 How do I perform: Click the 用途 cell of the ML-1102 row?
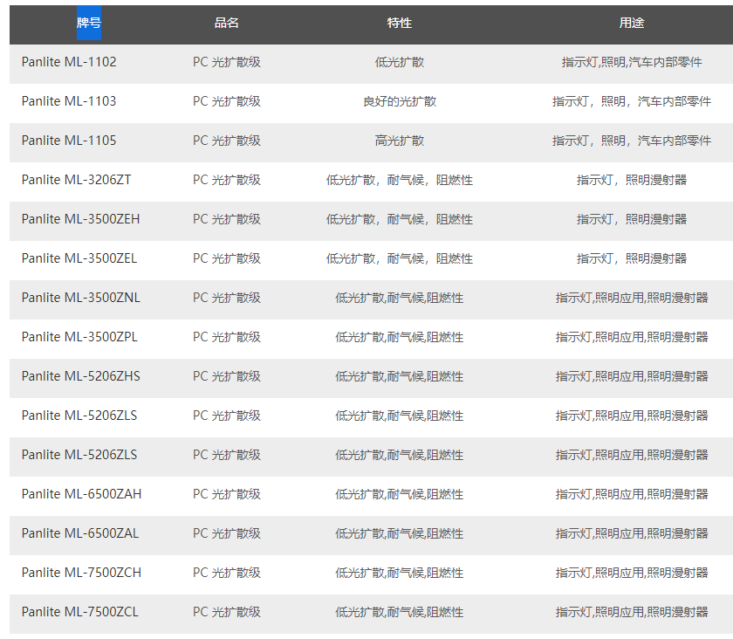[632, 62]
